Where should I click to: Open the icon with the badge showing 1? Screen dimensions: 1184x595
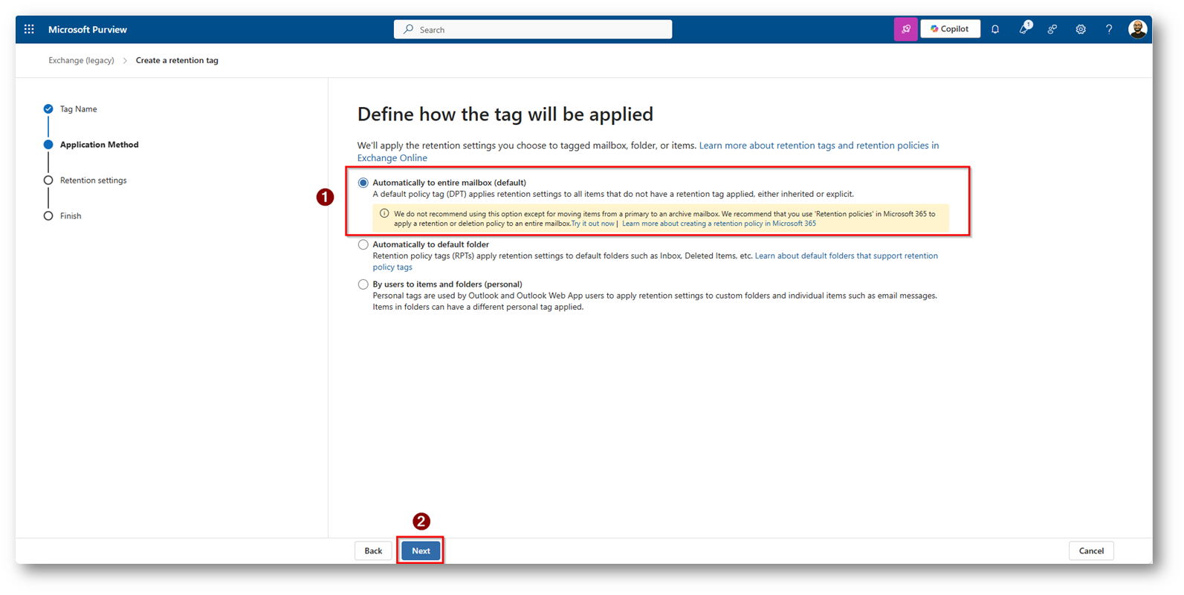(1024, 29)
